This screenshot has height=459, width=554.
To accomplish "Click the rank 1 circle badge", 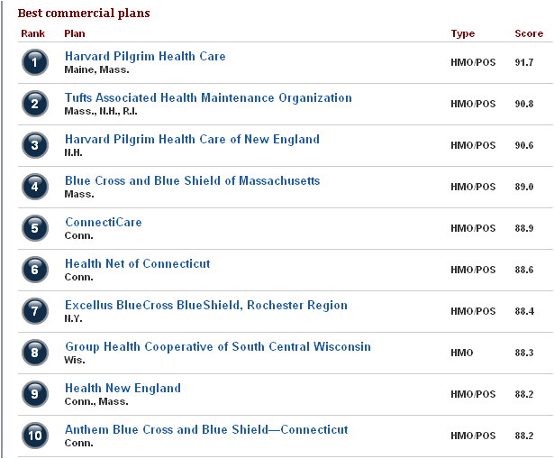I will [35, 62].
